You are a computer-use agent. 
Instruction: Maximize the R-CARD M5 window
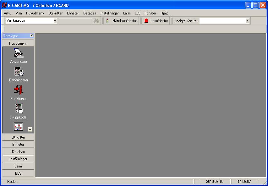tap(255, 5)
